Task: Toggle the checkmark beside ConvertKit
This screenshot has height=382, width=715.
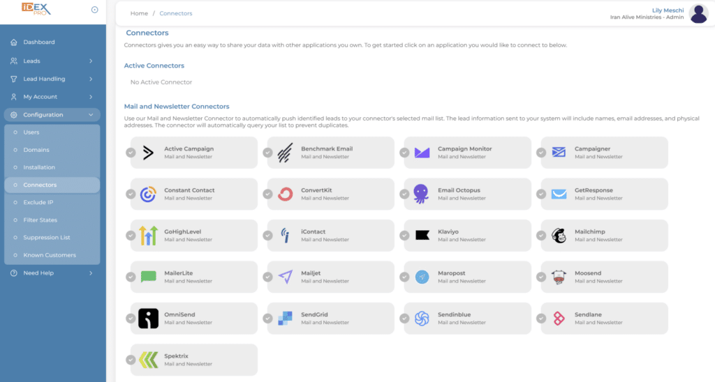Action: coord(267,194)
